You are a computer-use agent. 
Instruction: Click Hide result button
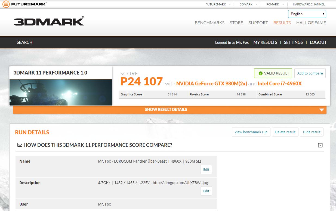tap(312, 132)
